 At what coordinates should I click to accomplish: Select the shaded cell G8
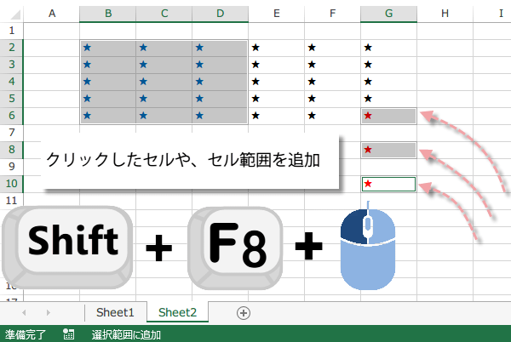coord(388,150)
